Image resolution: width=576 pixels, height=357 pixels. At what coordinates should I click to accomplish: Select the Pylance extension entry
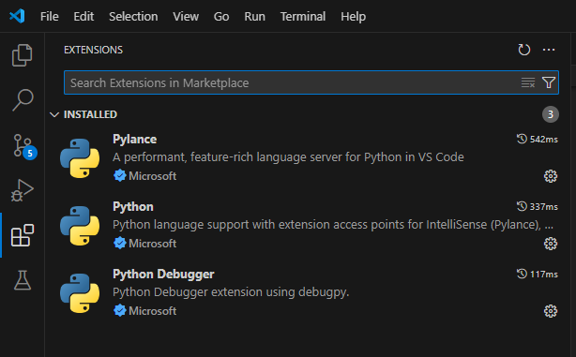pyautogui.click(x=308, y=158)
